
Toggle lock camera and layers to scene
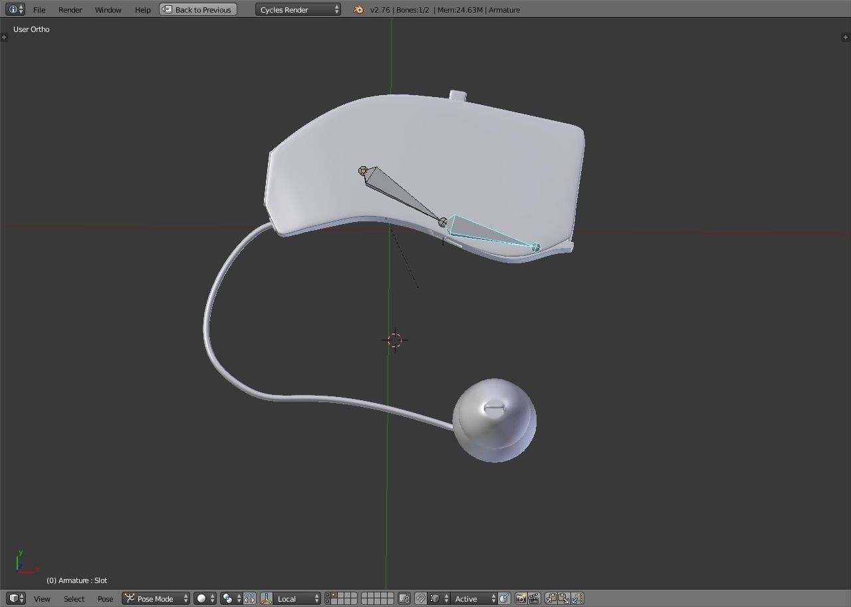pyautogui.click(x=404, y=598)
